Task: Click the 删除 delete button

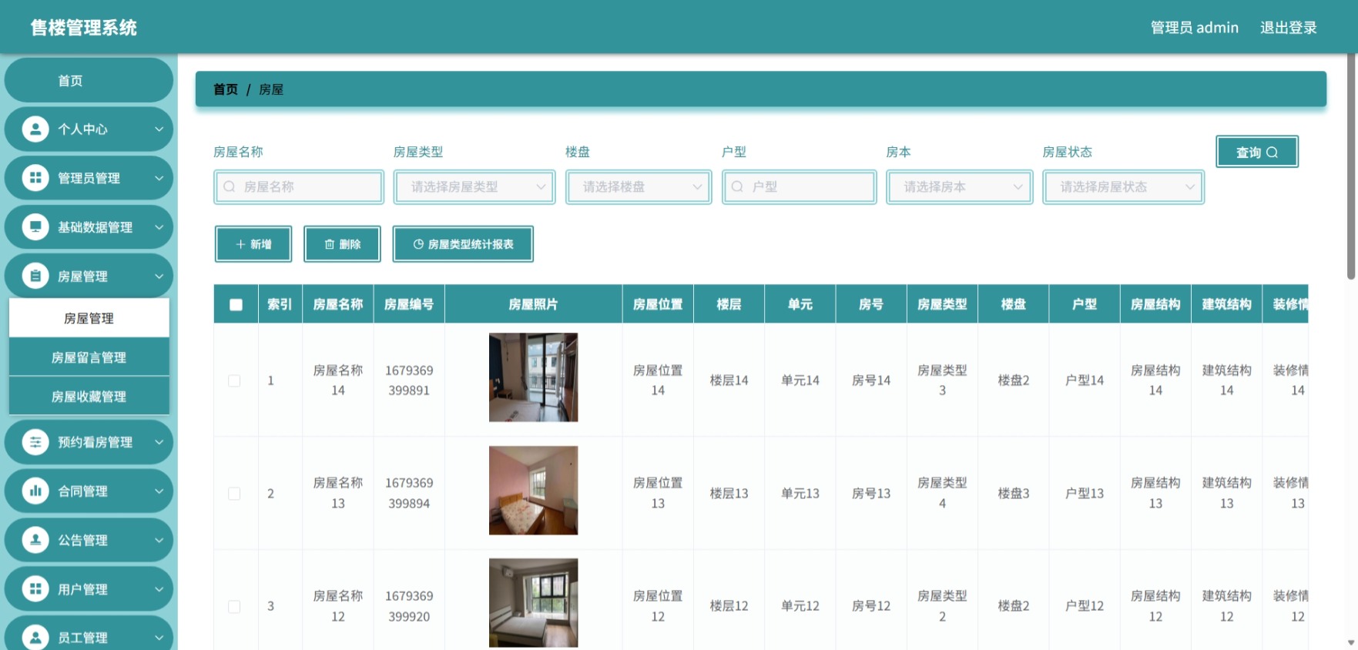Action: coord(342,244)
